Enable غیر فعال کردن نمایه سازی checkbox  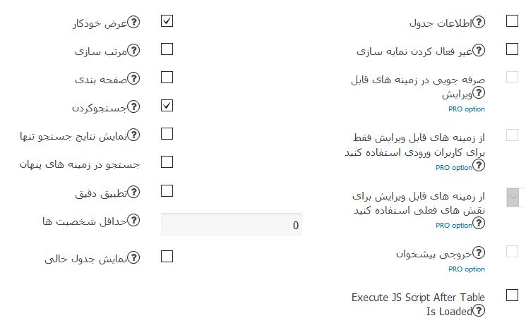pyautogui.click(x=513, y=49)
